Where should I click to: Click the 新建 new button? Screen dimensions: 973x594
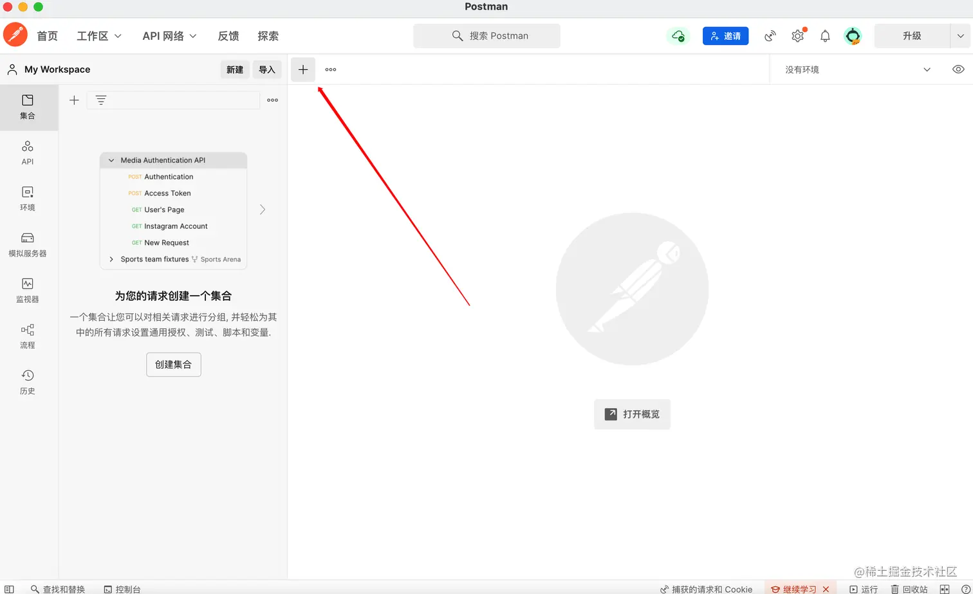coord(235,69)
